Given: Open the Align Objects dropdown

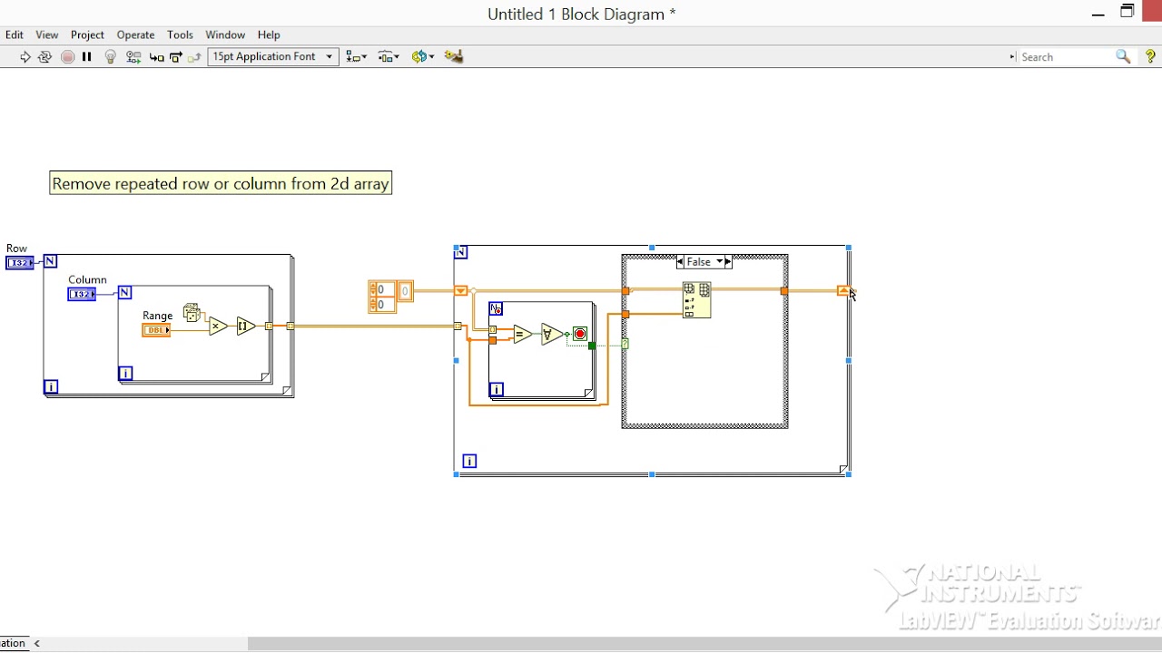Looking at the screenshot, I should pos(356,56).
